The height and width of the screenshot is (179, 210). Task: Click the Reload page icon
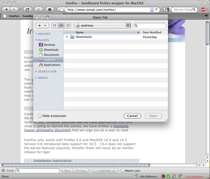click(x=28, y=9)
